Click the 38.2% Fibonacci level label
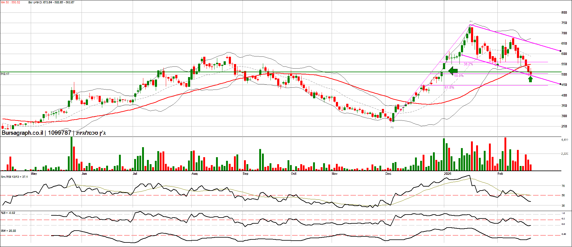Image resolution: width=572 pixels, height=247 pixels. pos(468,64)
